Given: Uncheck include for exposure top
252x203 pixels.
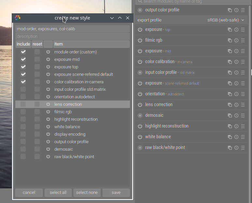Looking at the screenshot, I should pyautogui.click(x=23, y=67).
